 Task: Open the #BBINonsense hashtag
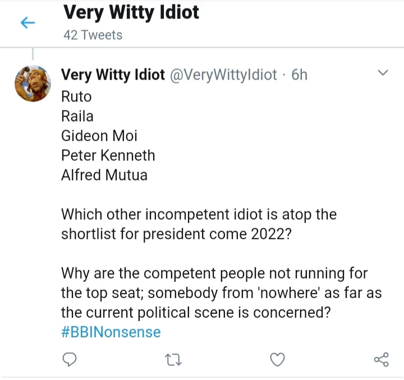point(111,332)
